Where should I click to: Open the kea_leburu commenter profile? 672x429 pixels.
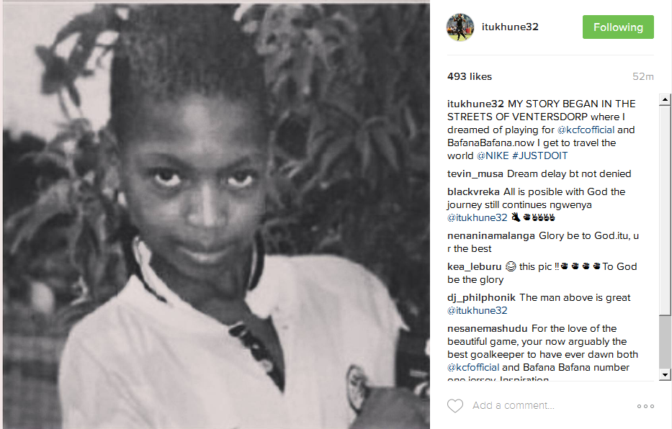(x=474, y=267)
